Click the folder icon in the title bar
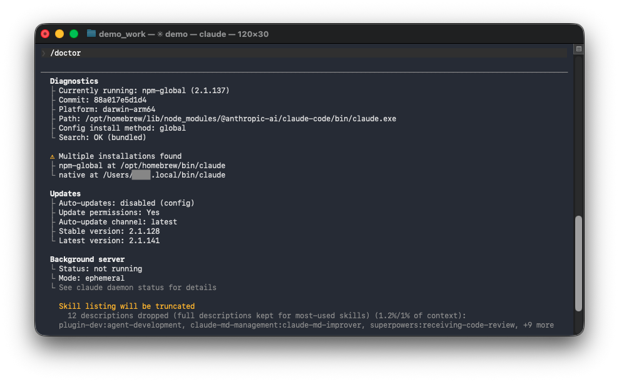Viewport: 619px width, 382px height. tap(91, 34)
